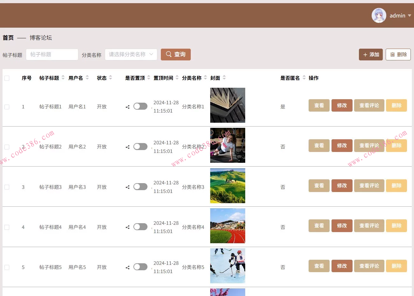Click the magnifier icon inside the 查询 button
414x296 pixels.
[x=169, y=54]
